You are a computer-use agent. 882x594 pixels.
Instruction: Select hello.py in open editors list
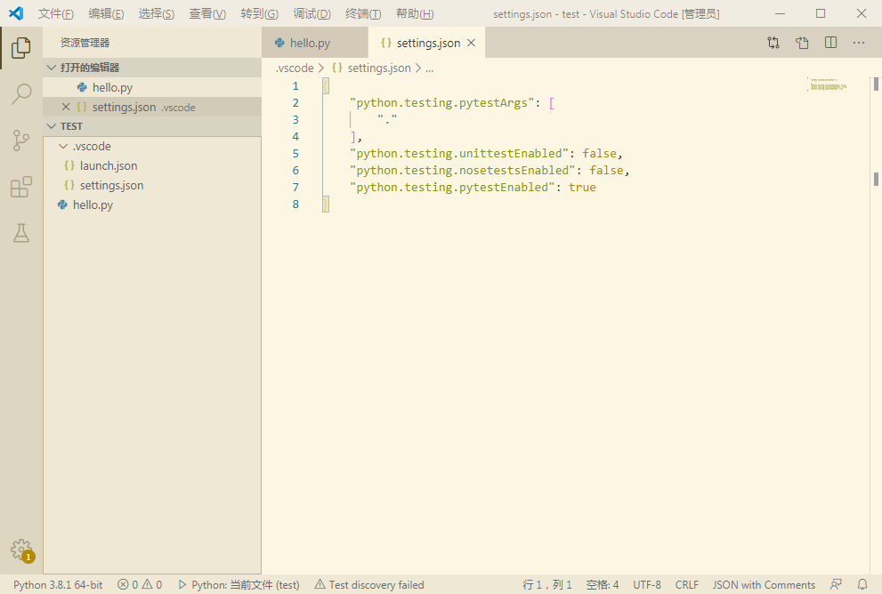[x=152, y=87]
